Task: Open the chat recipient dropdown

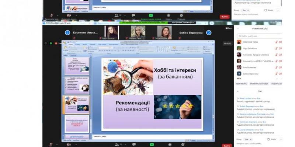Action: (x=246, y=139)
